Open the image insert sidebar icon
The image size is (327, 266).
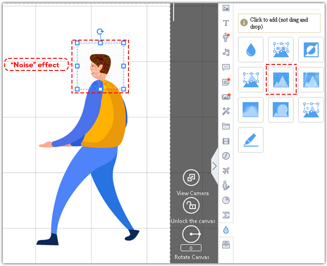(226, 8)
